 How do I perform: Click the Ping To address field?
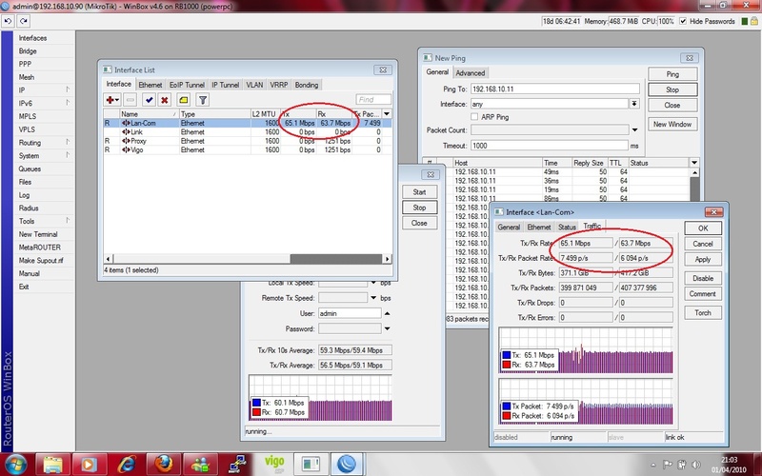[x=552, y=89]
